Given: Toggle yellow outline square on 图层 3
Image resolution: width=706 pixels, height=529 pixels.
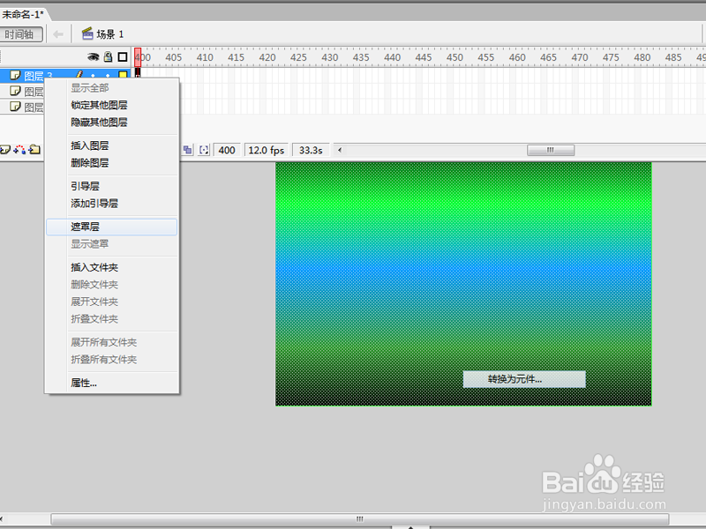Looking at the screenshot, I should 123,75.
